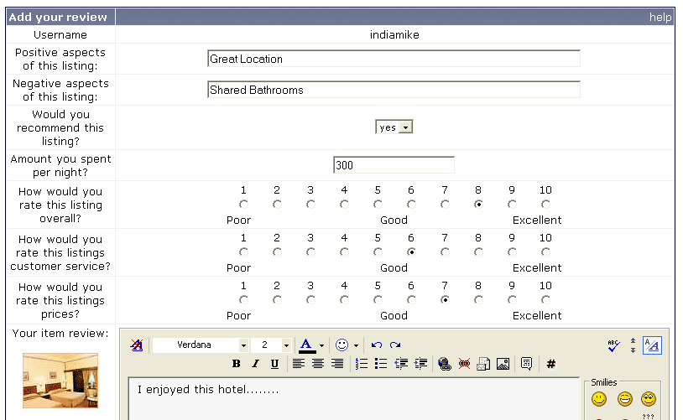Insert an image using the picture icon

503,364
